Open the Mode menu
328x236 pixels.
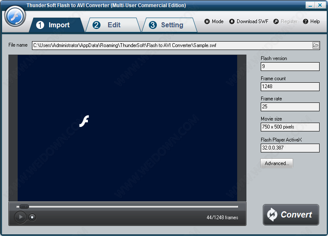click(214, 21)
